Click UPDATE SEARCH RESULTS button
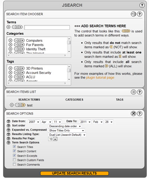 coord(74,173)
